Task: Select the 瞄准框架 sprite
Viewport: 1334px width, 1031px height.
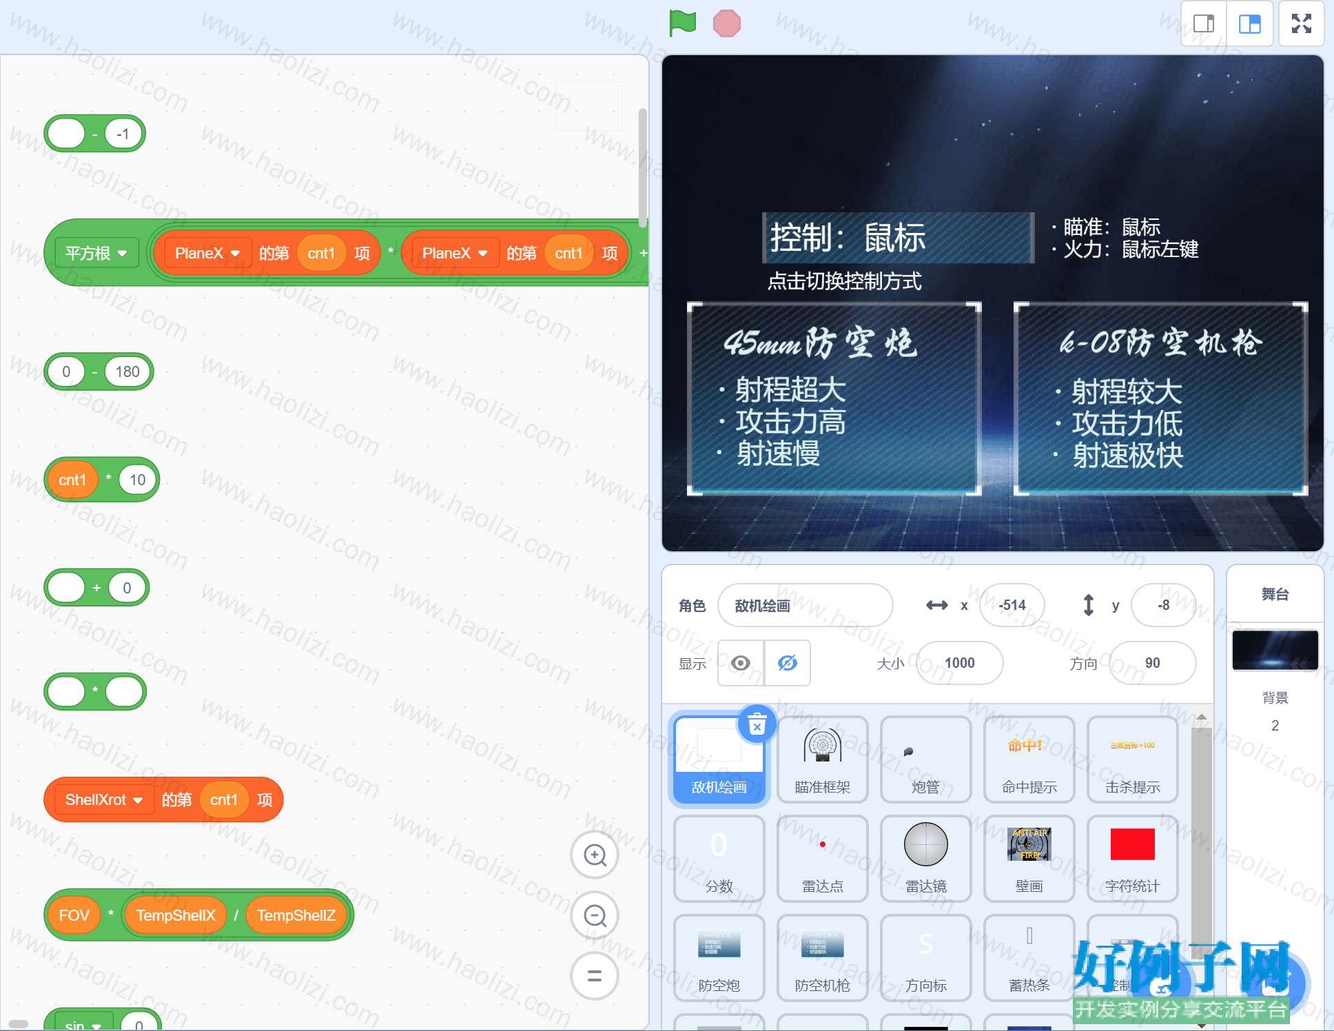Action: coord(823,759)
